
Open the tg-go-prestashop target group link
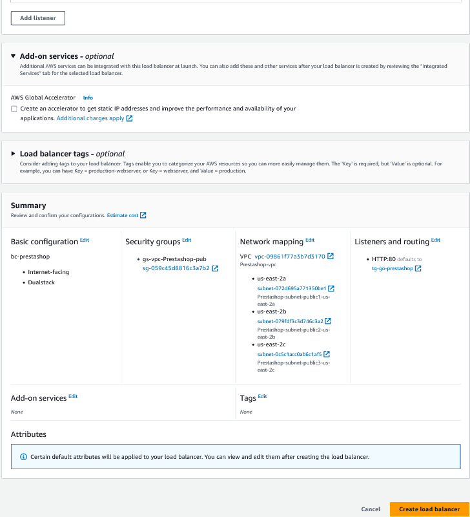(x=393, y=268)
